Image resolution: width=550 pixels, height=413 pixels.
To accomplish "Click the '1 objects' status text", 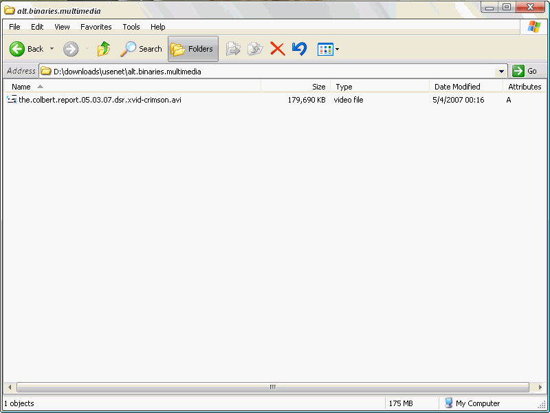I will [x=19, y=403].
